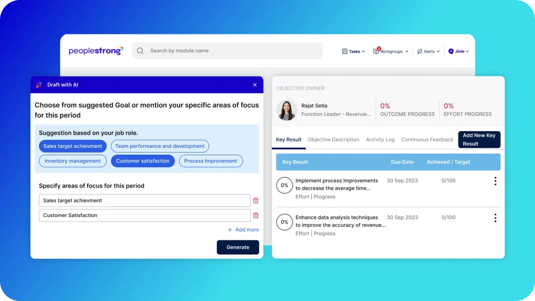Image resolution: width=535 pixels, height=301 pixels.
Task: Deselect the Customer satisfaction suggestion chip
Action: tap(143, 161)
